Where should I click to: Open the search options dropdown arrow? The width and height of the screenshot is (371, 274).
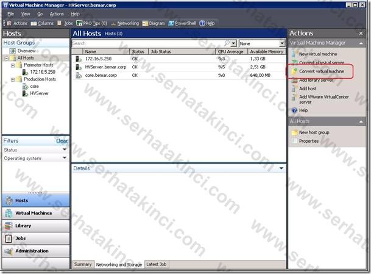click(x=233, y=43)
